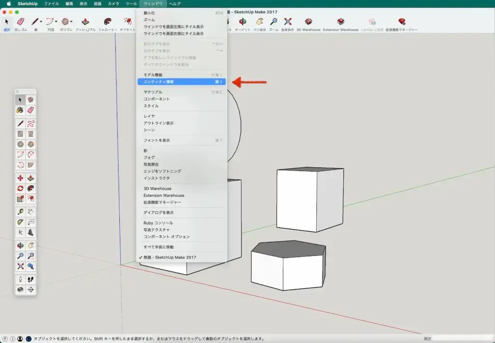Screen dimensions: 495x343
Task: Click the help question mark status icon
Action: point(29,339)
